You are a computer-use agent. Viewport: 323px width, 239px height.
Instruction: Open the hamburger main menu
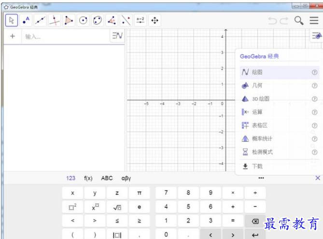pyautogui.click(x=314, y=21)
